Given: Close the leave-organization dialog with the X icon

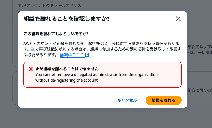Looking at the screenshot, I should 178,19.
